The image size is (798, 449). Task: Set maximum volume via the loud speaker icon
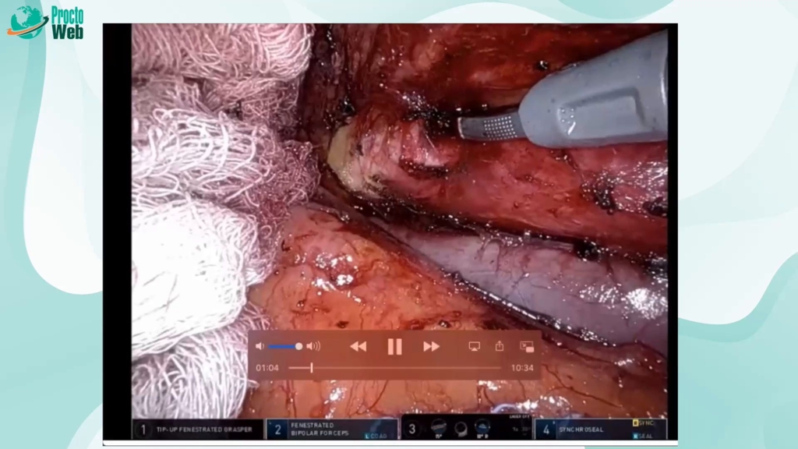pos(313,346)
